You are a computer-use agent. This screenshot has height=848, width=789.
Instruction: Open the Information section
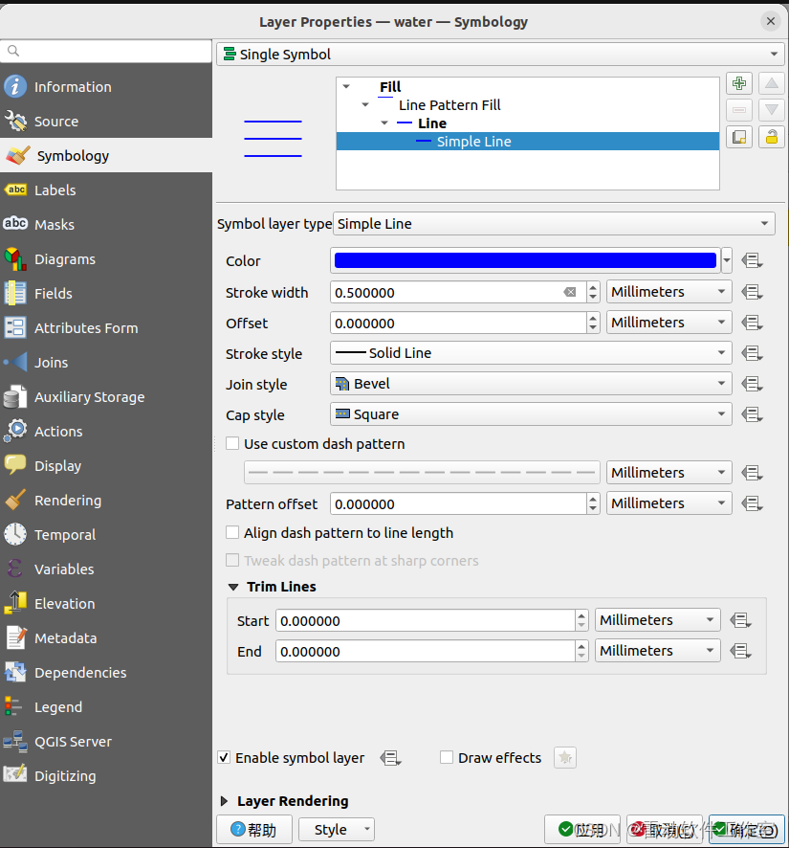tap(106, 86)
